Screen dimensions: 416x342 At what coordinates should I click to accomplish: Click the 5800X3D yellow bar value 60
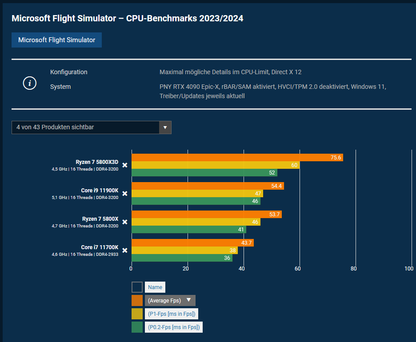(216, 165)
